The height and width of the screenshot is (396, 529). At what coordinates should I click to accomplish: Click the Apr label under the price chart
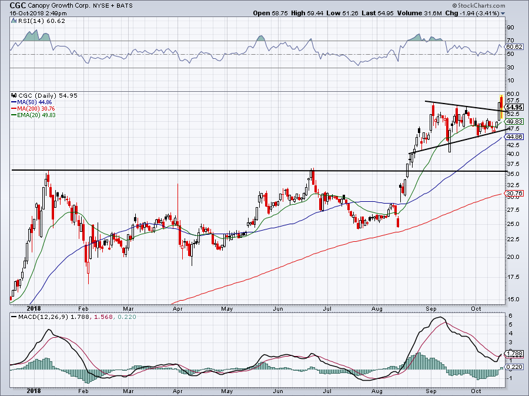coord(178,309)
